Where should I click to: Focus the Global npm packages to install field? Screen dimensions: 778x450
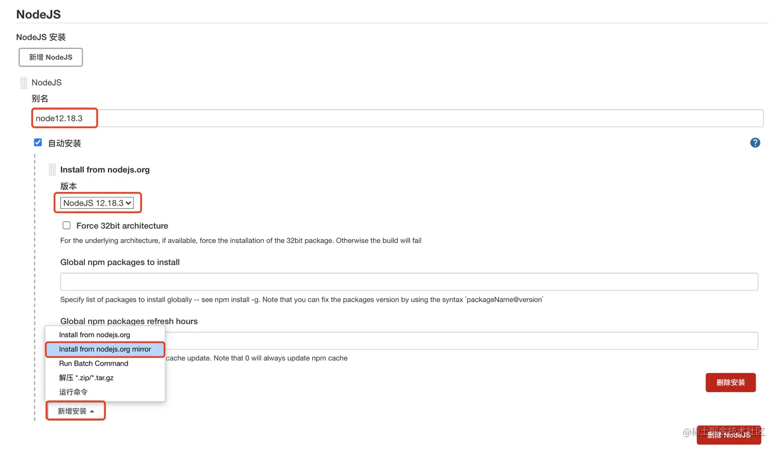click(x=409, y=282)
